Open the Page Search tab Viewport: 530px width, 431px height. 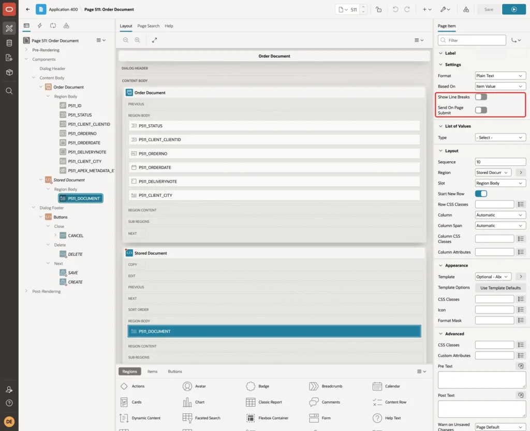[x=148, y=26]
